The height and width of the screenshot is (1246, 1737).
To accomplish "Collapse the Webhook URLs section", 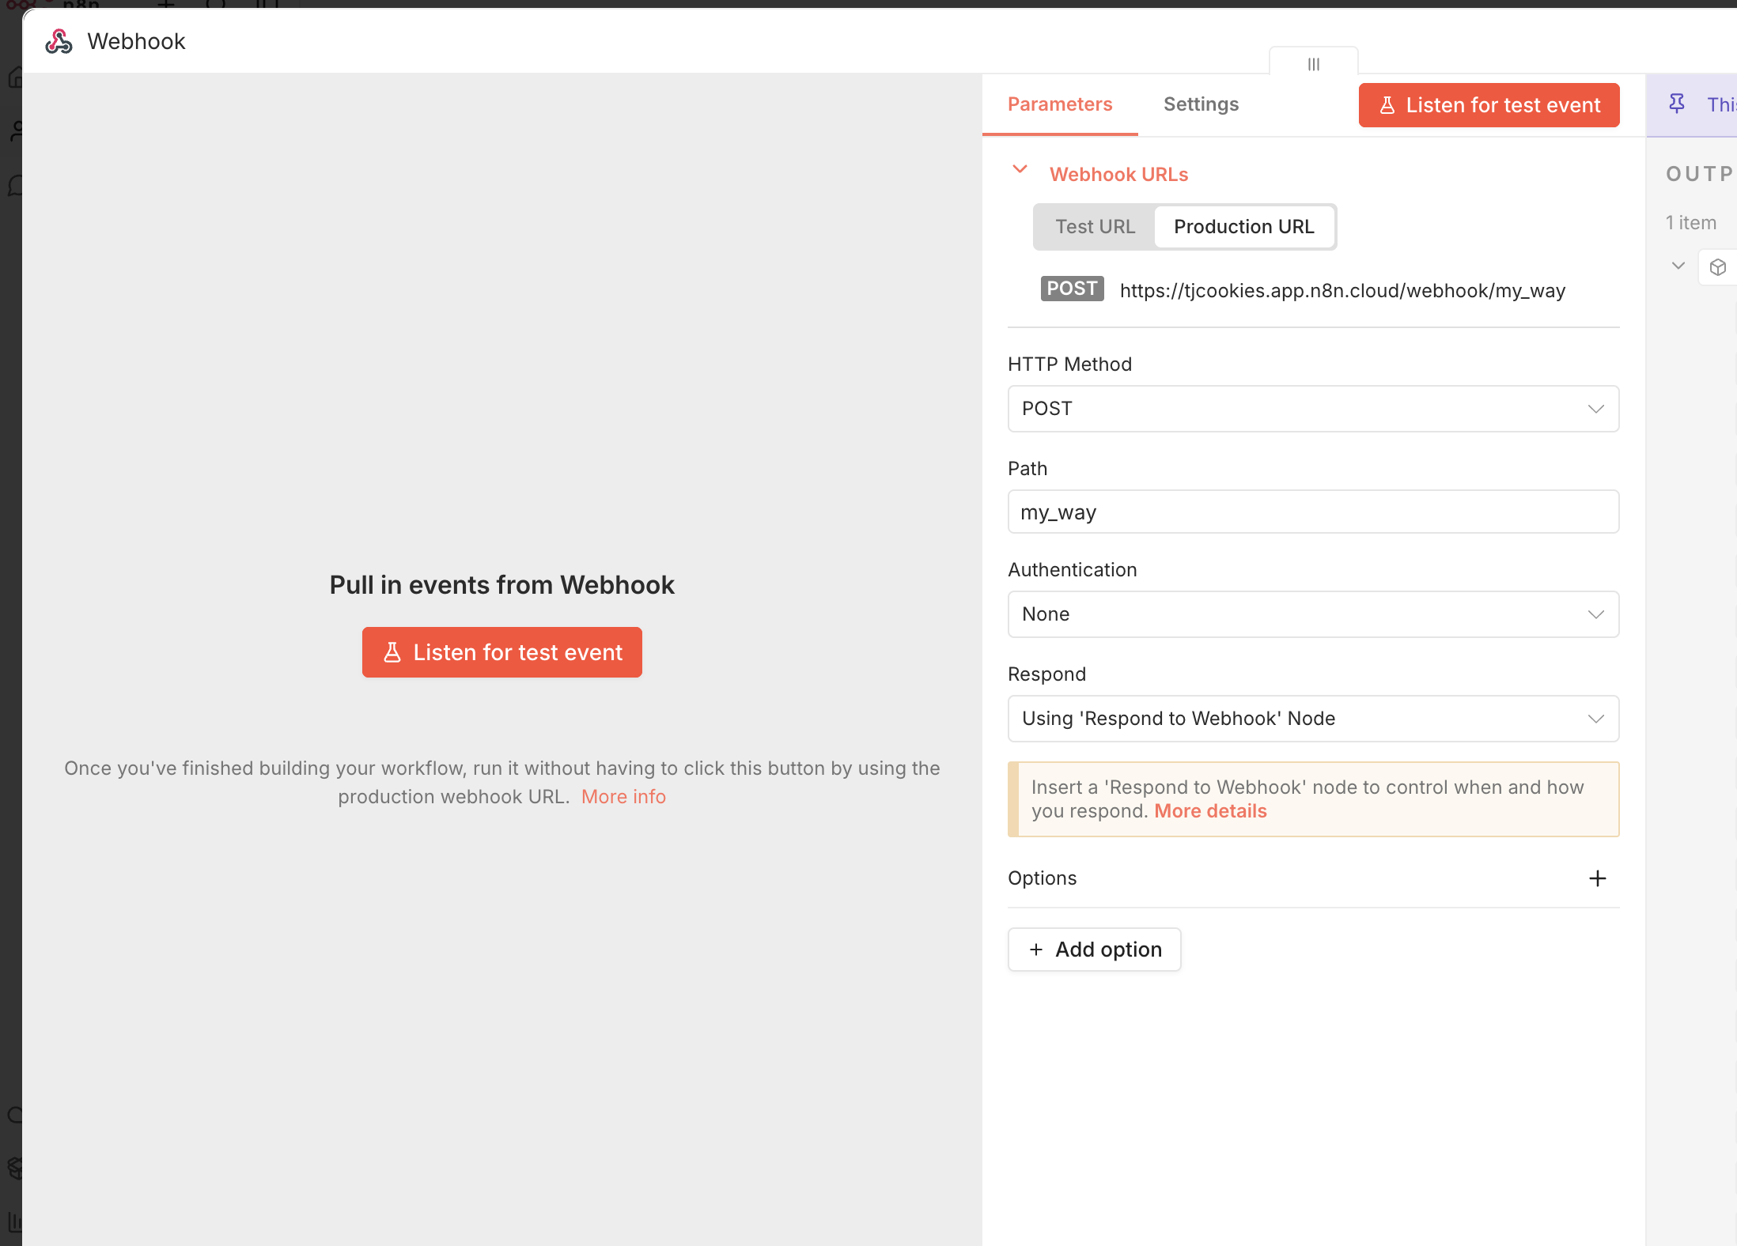I will 1020,170.
